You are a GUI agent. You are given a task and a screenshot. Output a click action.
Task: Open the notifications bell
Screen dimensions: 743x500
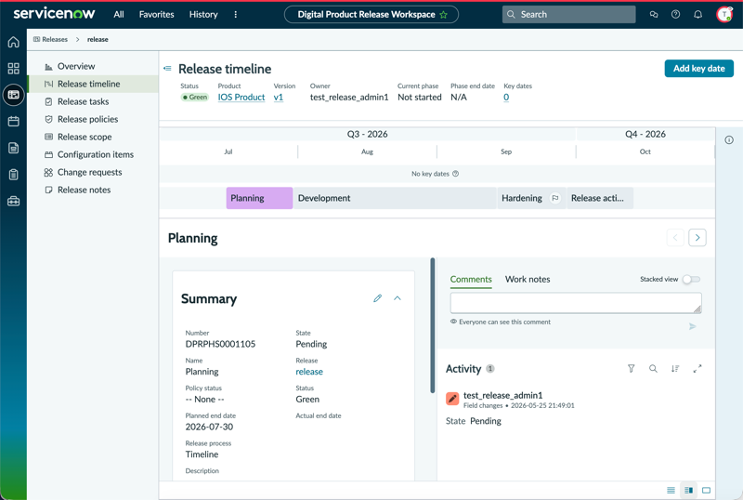click(x=698, y=15)
